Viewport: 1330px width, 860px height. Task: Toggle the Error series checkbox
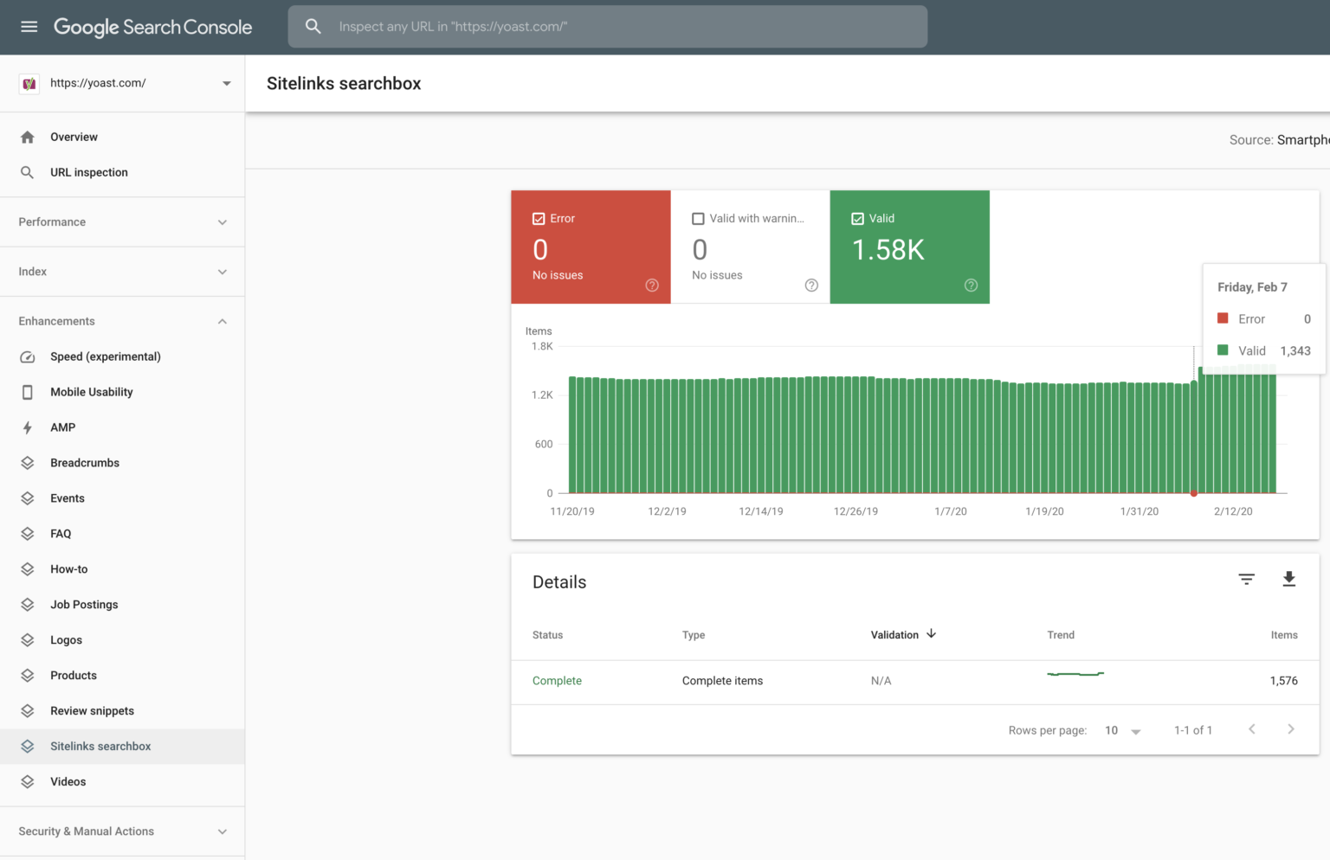[539, 218]
